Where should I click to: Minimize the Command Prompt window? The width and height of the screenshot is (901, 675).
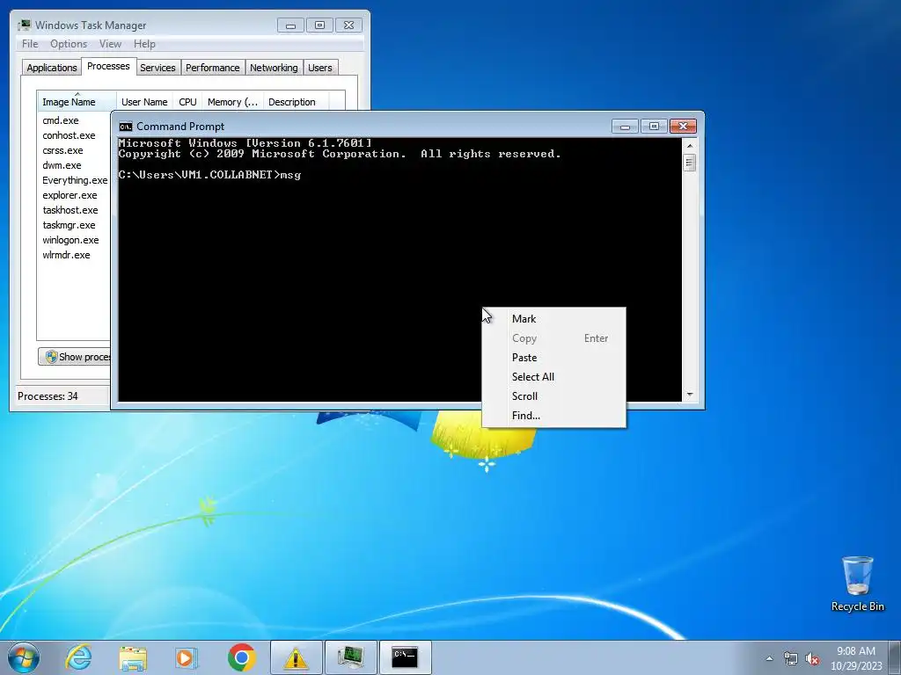click(626, 127)
